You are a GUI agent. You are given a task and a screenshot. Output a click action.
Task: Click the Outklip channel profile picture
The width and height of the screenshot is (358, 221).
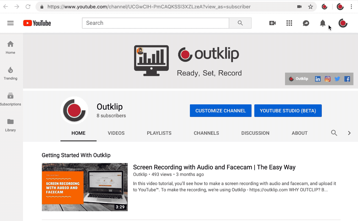click(x=75, y=110)
